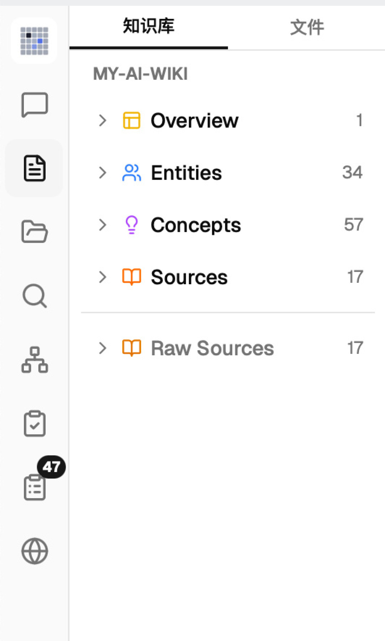
Task: Click the magnifier search icon
Action: coord(35,296)
